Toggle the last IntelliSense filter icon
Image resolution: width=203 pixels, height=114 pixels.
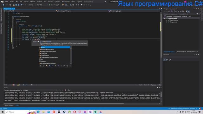[70, 66]
